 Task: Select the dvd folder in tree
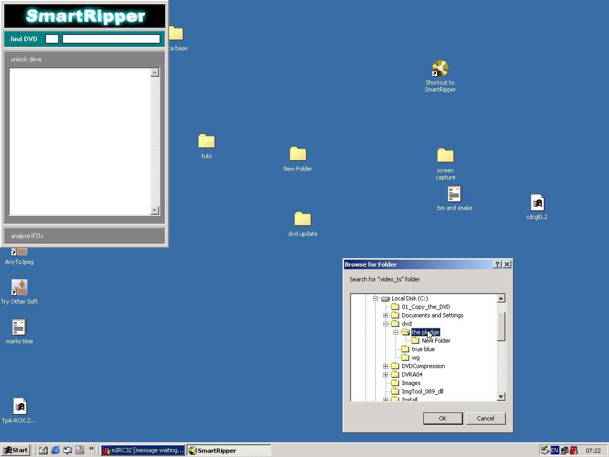[x=406, y=324]
